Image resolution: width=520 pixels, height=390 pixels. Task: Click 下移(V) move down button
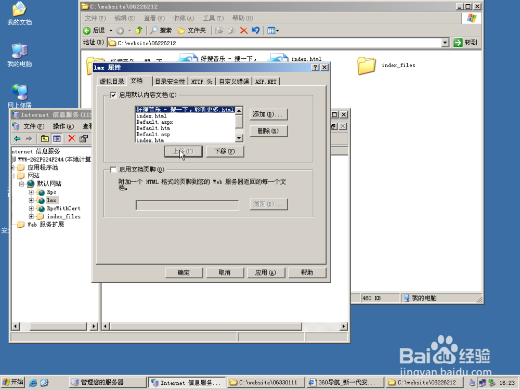pos(225,151)
